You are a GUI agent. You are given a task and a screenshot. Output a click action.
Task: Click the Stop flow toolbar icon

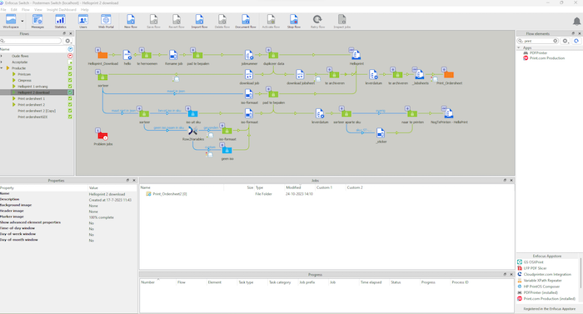[294, 21]
